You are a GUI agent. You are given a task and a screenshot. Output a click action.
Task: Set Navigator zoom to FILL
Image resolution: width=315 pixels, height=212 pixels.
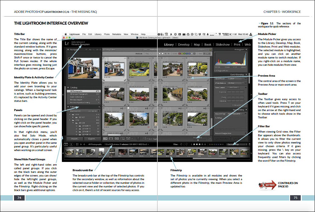tap(90, 50)
